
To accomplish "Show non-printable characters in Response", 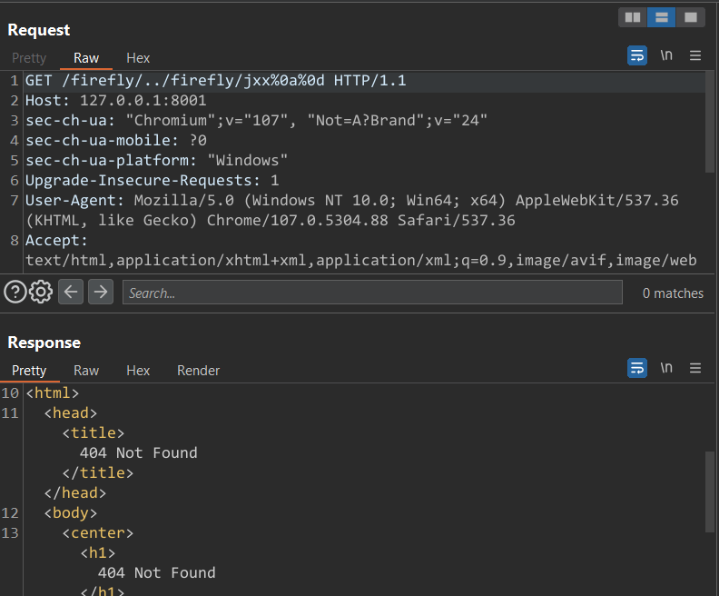I will pos(666,368).
